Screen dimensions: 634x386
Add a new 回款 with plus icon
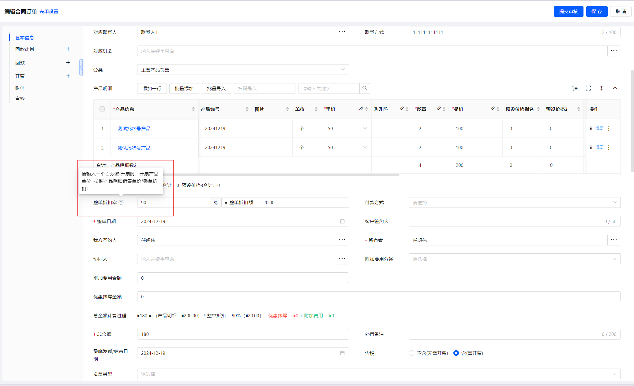coord(68,62)
